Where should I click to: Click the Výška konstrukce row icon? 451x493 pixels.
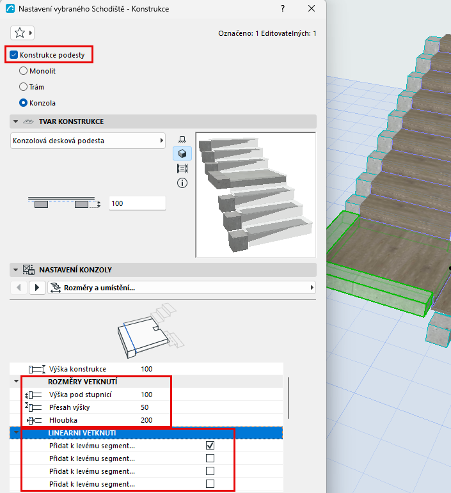click(37, 369)
